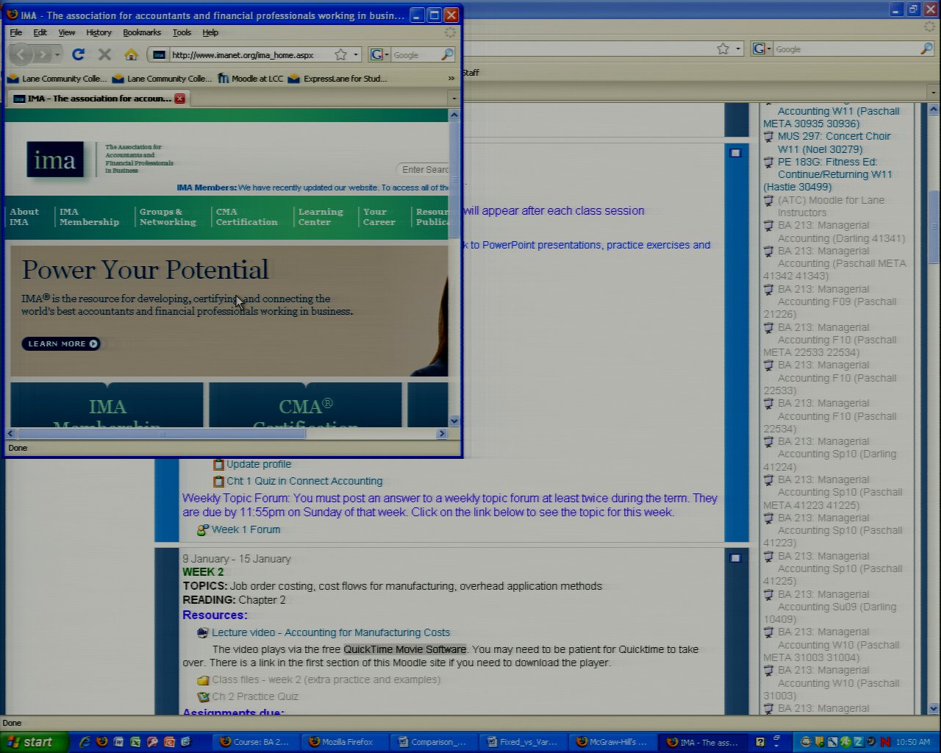The height and width of the screenshot is (753, 941).
Task: Click the LEARN MORE button
Action: pos(61,343)
